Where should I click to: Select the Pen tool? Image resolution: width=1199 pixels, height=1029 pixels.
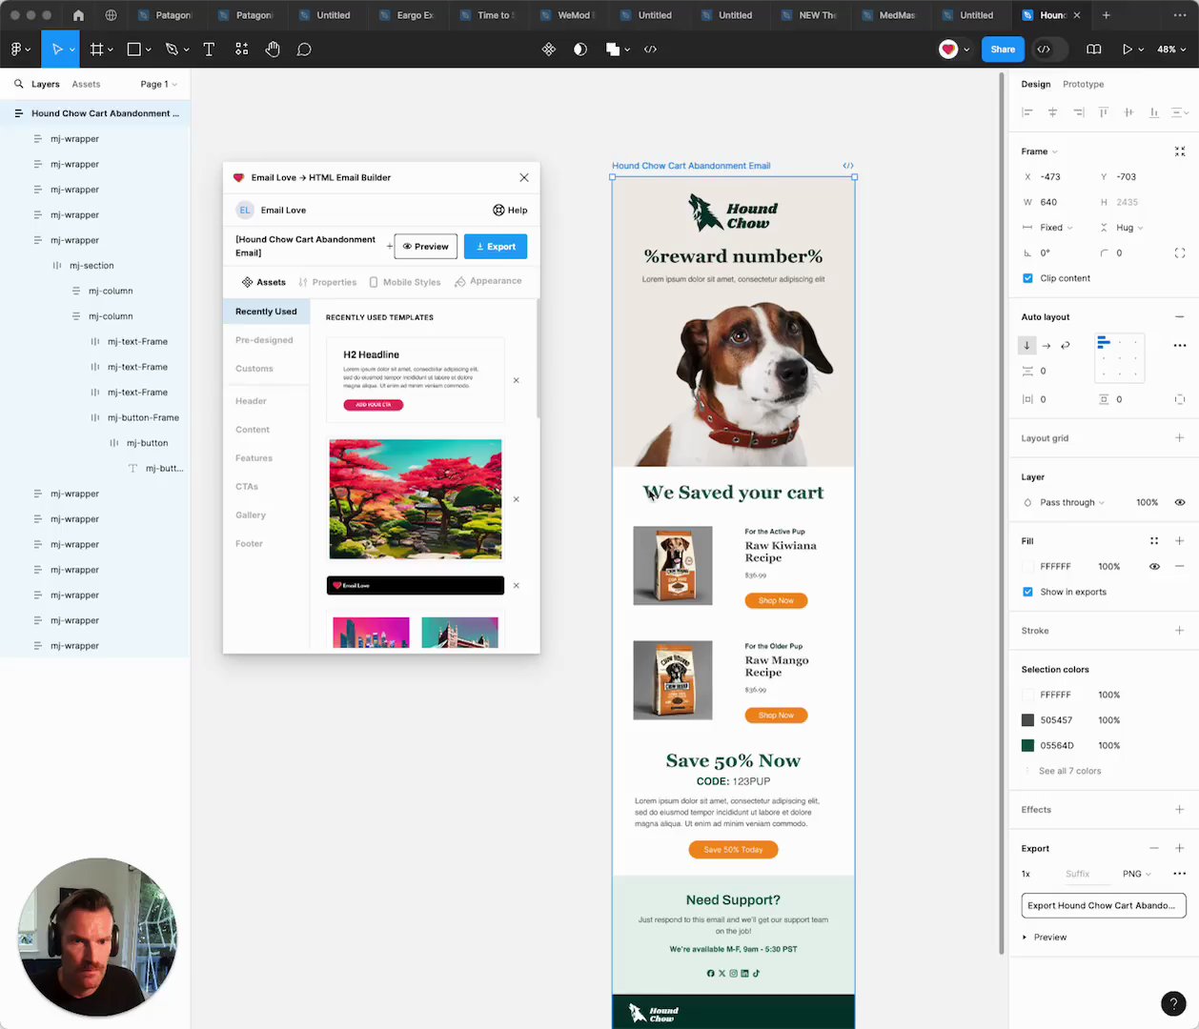(x=172, y=49)
